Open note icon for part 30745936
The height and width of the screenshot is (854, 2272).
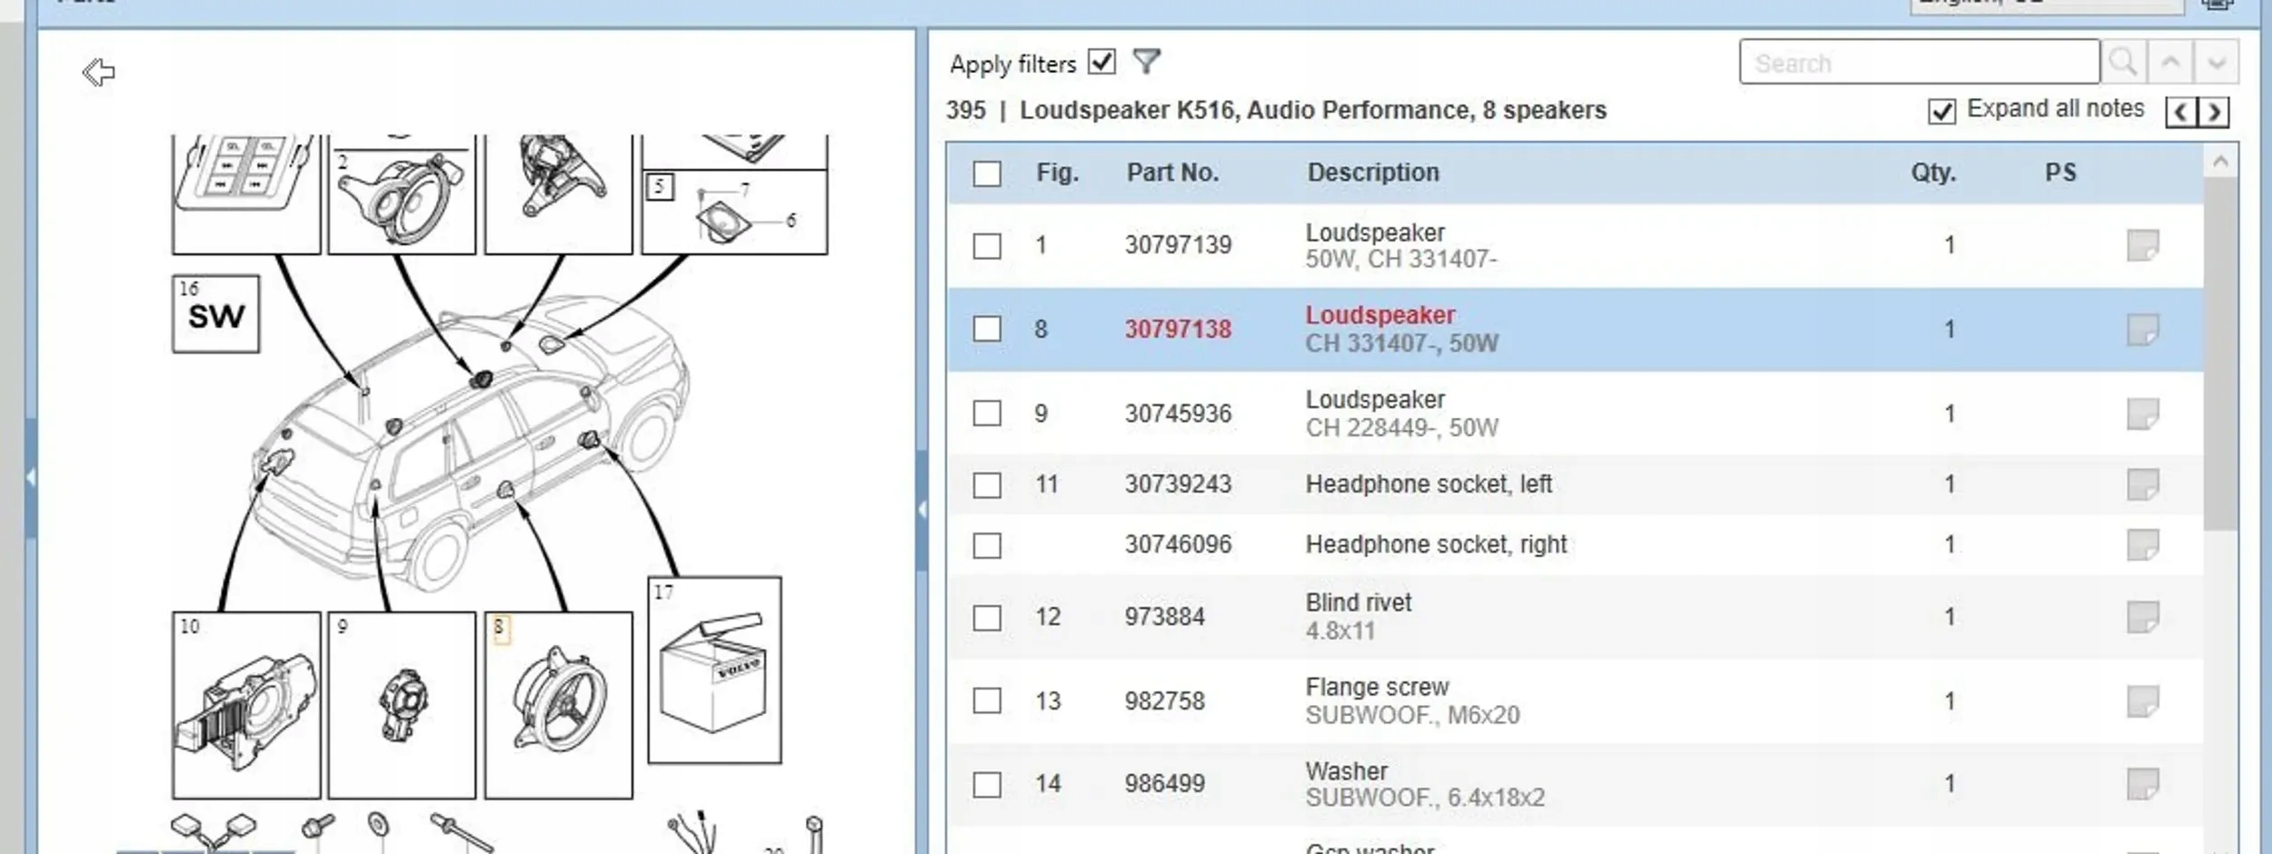pos(2143,414)
